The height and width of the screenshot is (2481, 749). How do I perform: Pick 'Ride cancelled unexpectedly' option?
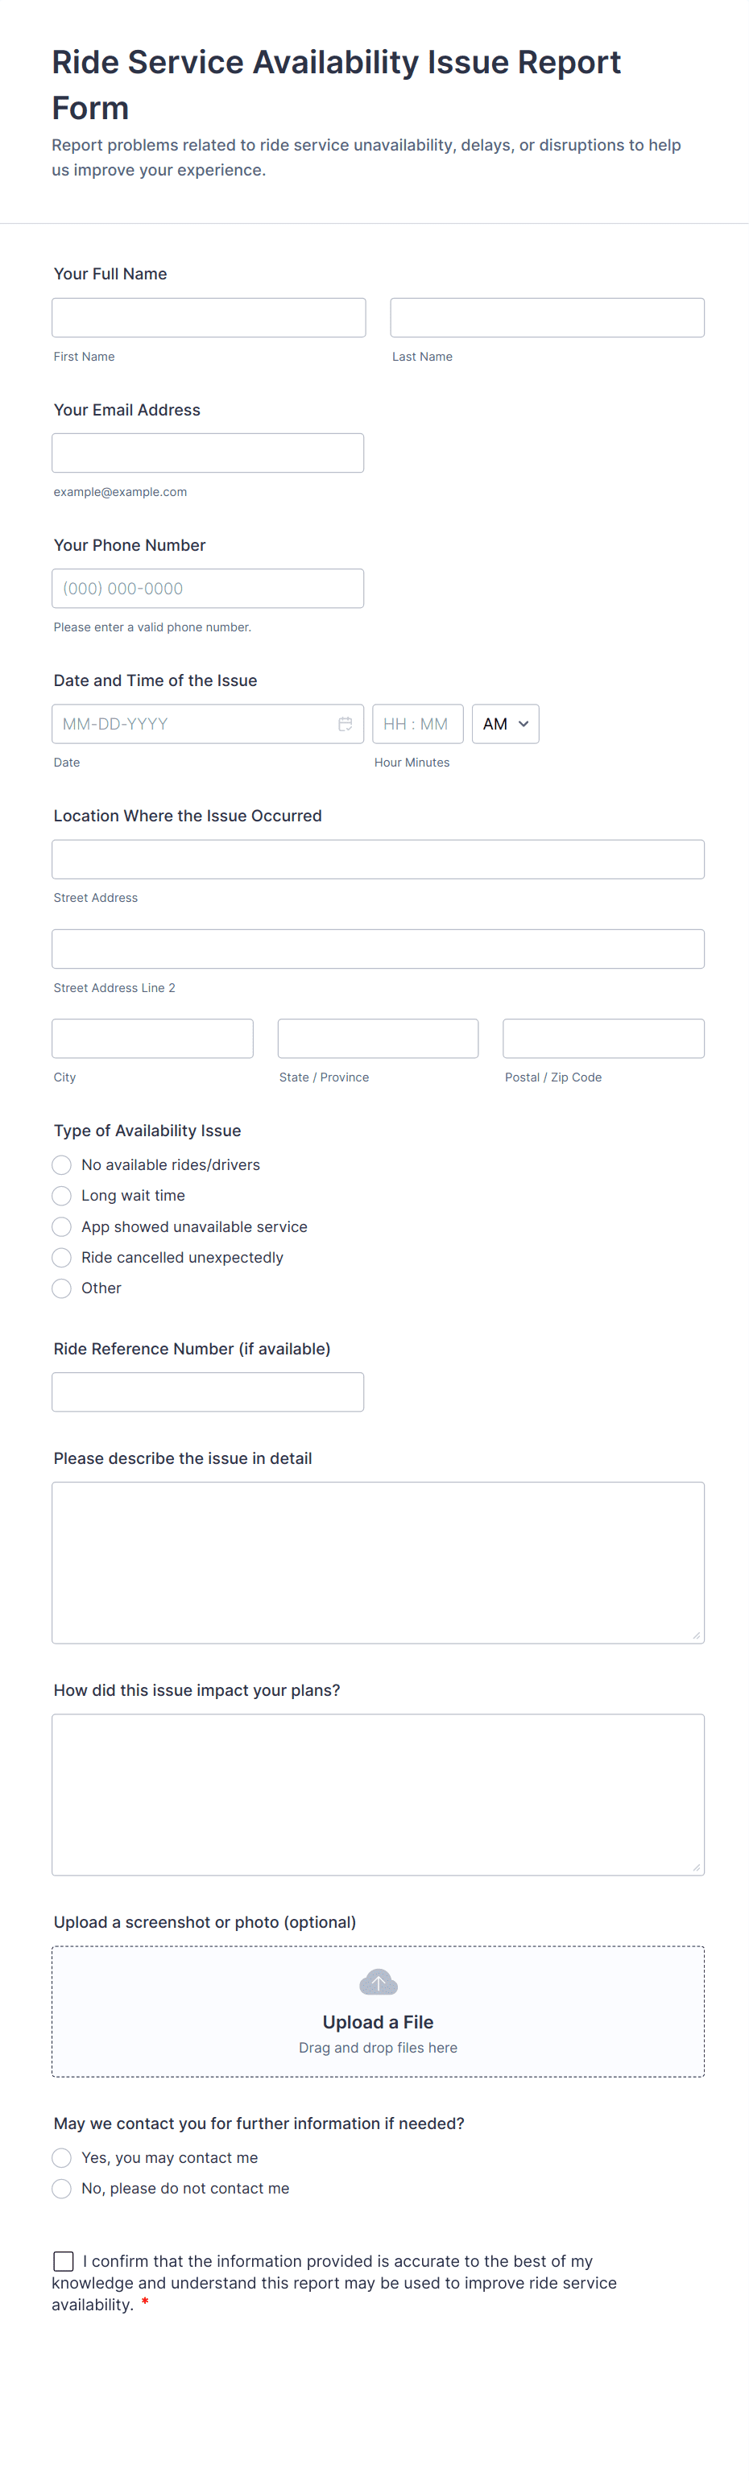62,1257
